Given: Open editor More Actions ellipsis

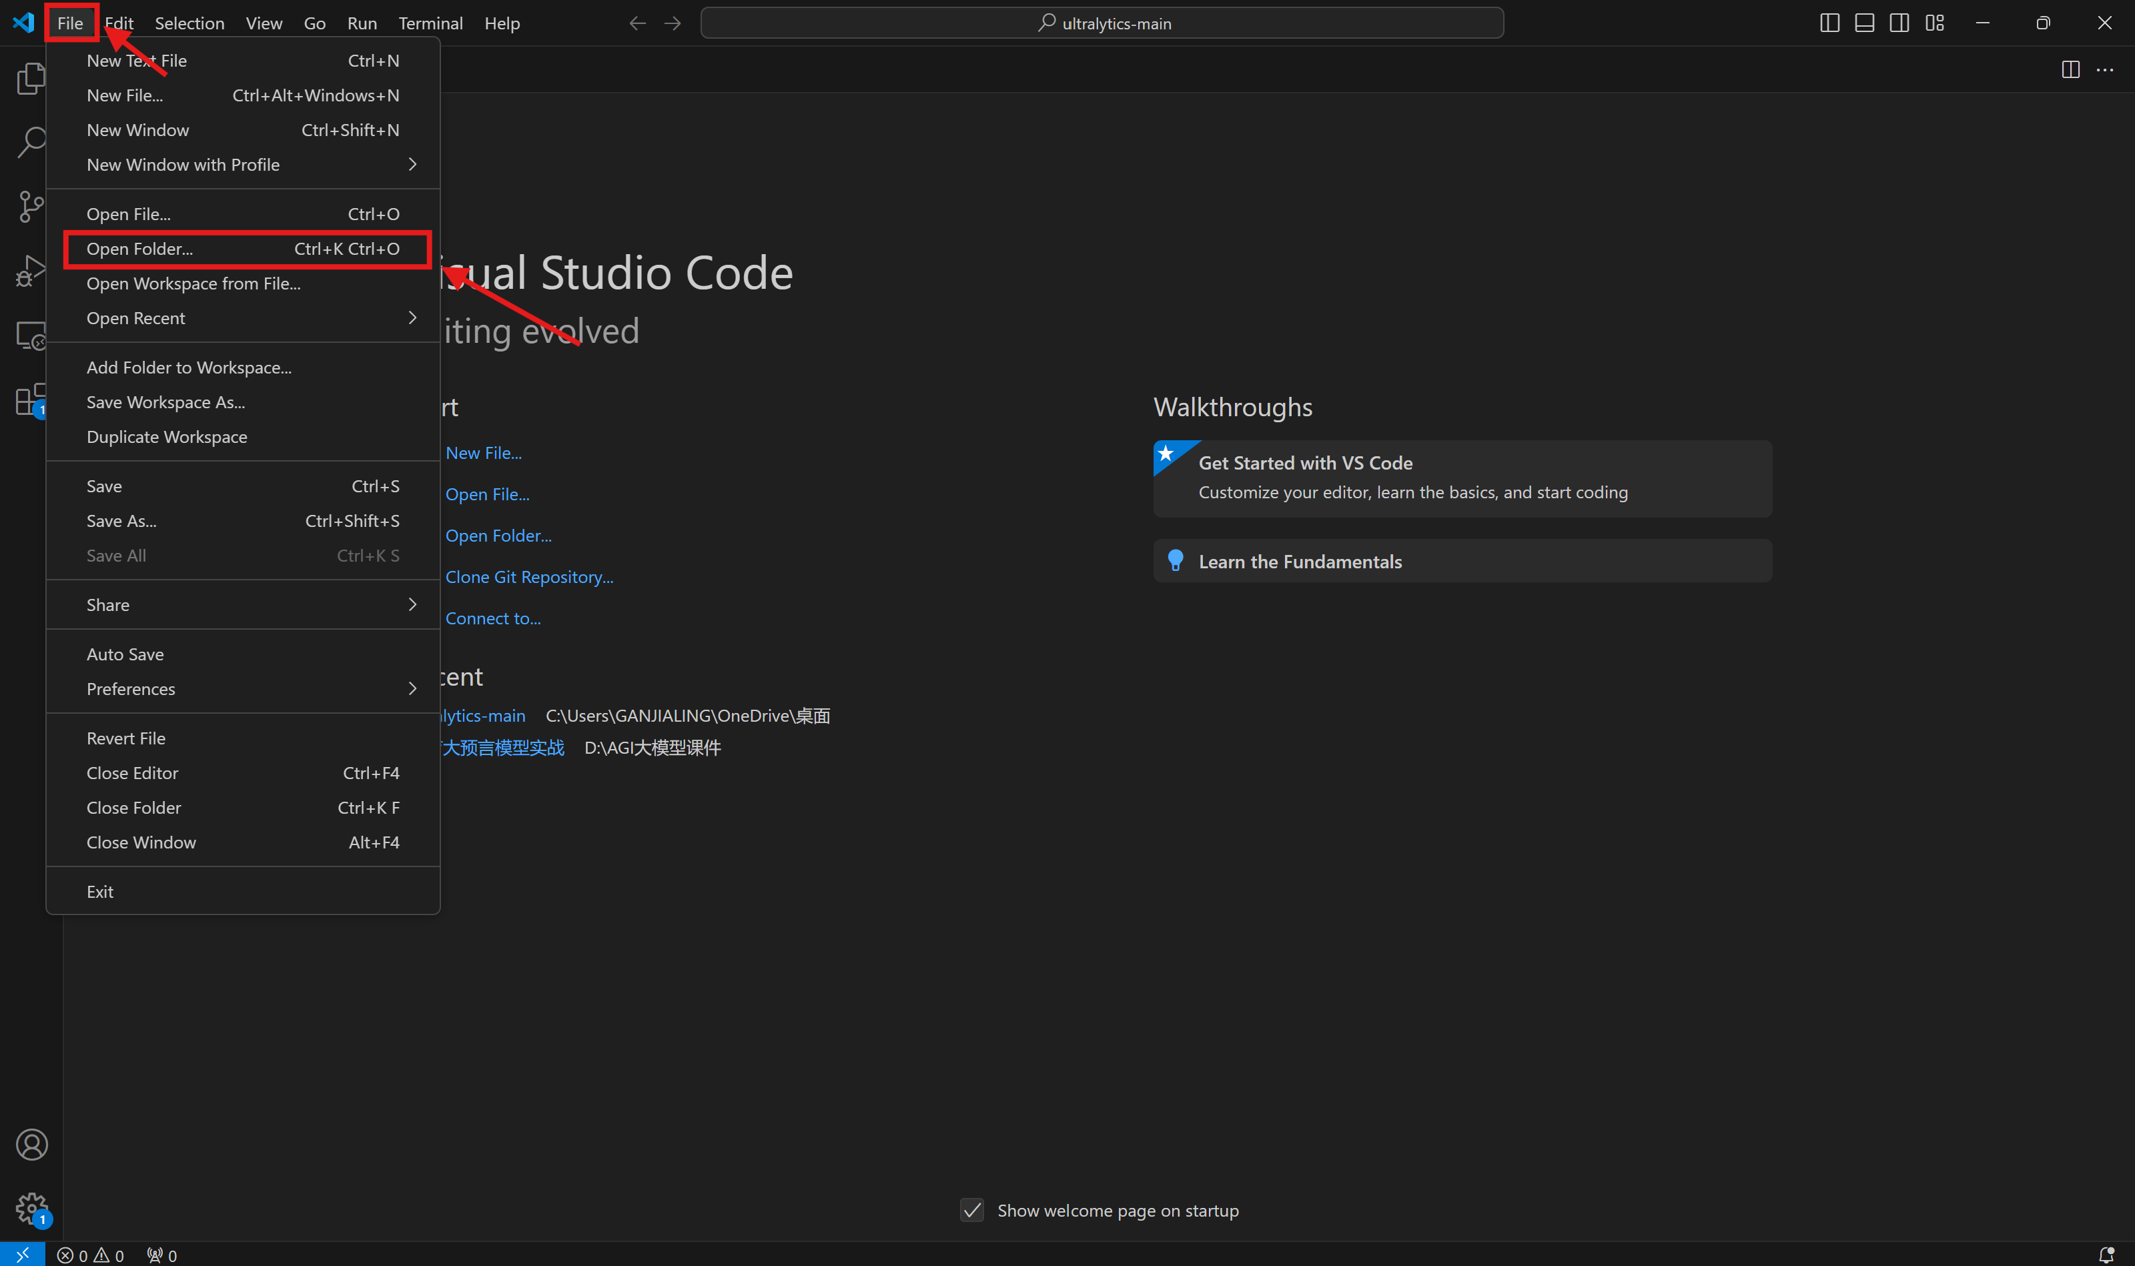Looking at the screenshot, I should pos(2105,69).
